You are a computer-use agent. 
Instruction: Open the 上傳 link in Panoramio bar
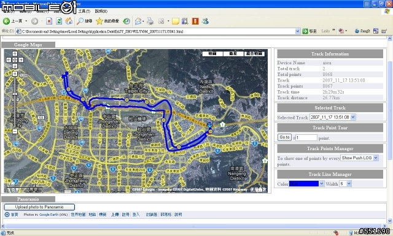[115, 215]
